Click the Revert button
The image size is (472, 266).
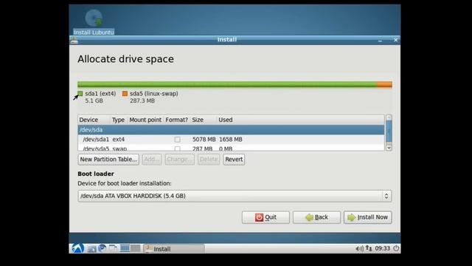[x=234, y=160]
